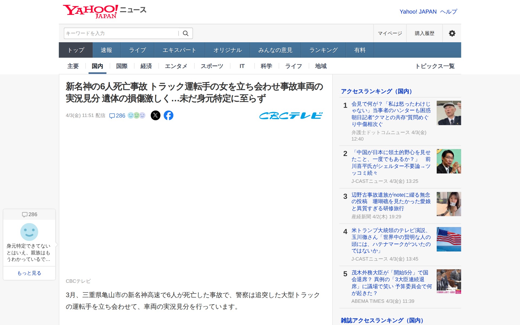Screen dimensions: 520x325
Task: Switch to the 速報 navigation tab
Action: (x=106, y=50)
